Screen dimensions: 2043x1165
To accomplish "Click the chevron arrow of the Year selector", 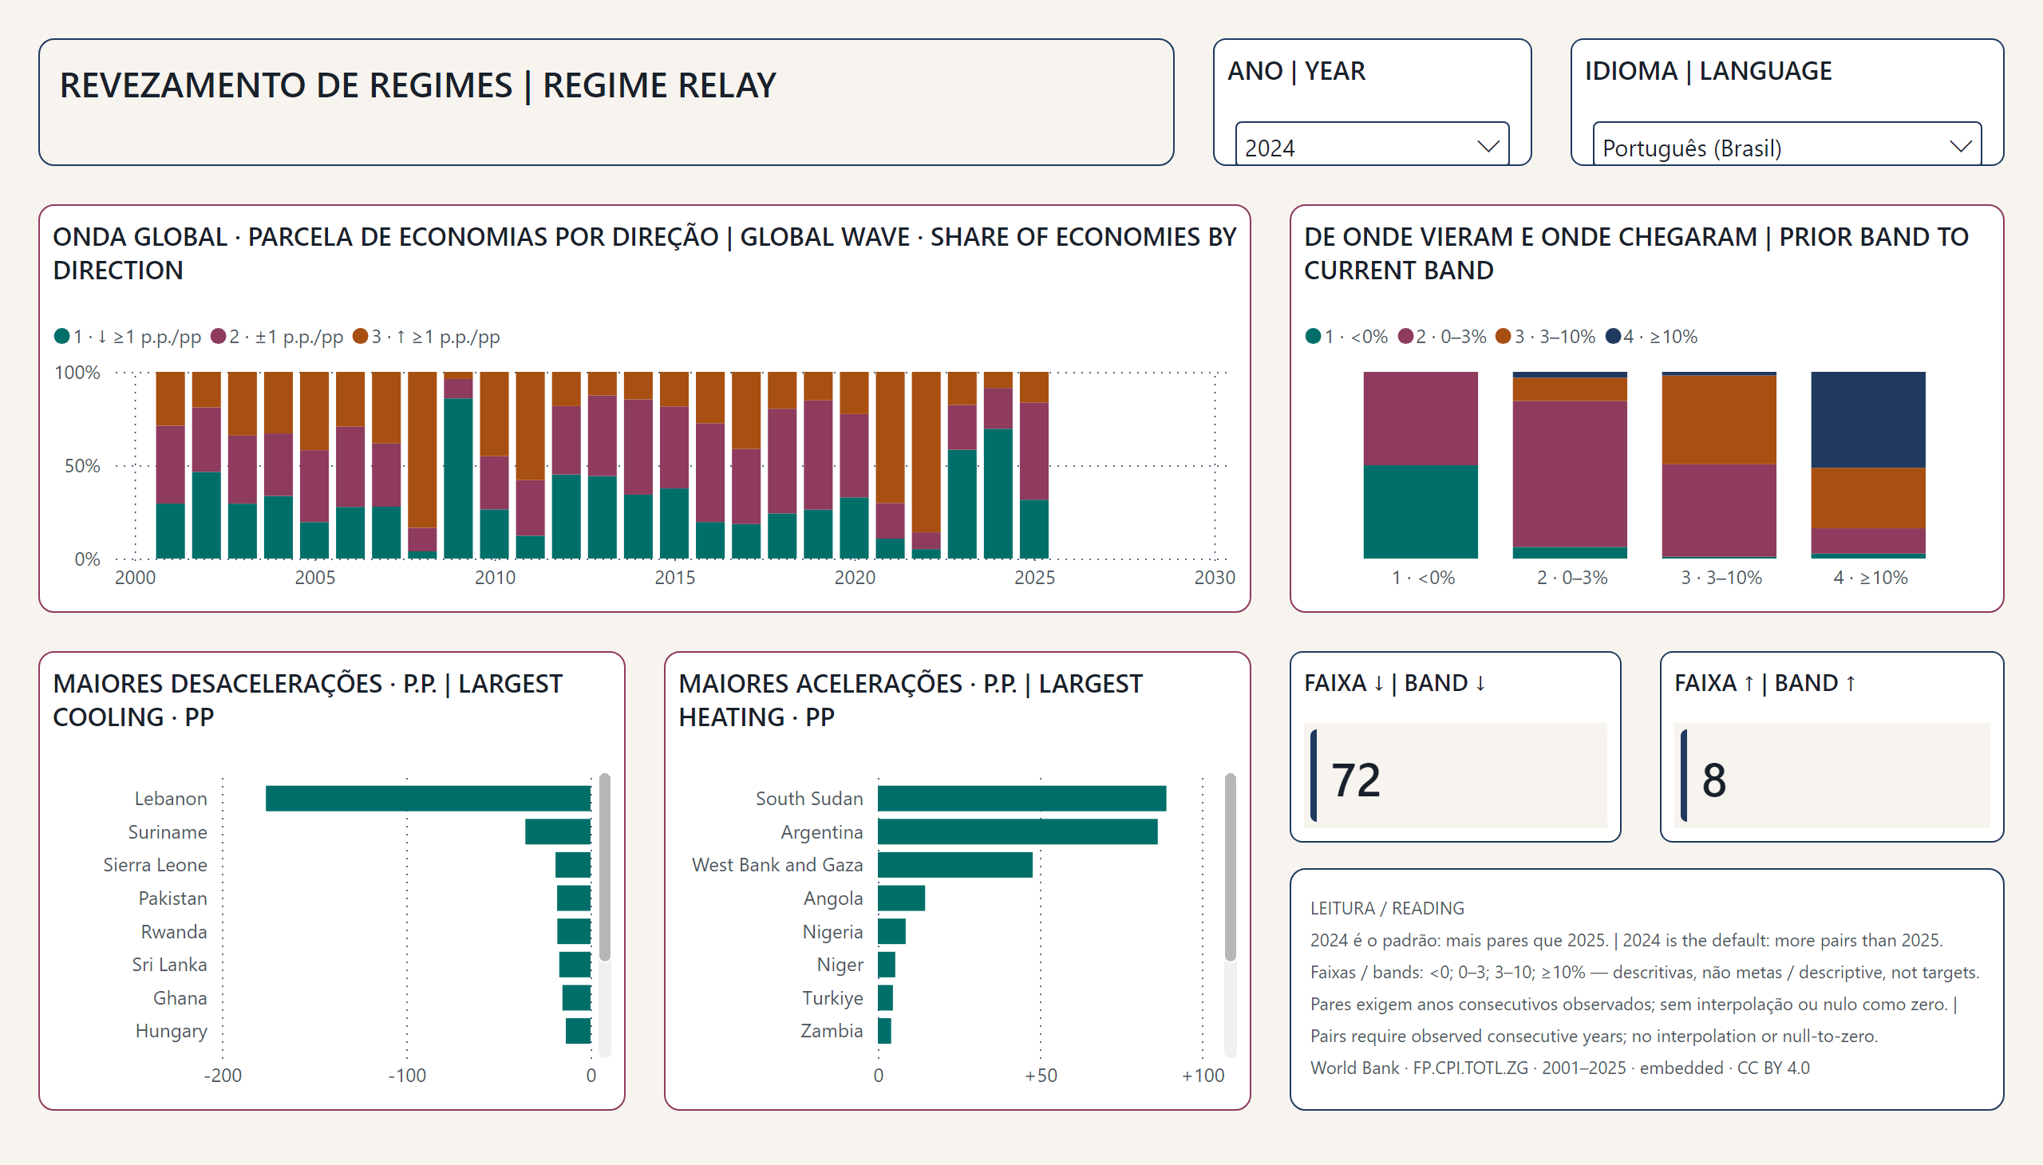I will pos(1488,147).
